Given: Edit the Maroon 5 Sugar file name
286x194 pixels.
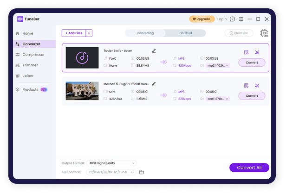Looking at the screenshot, I should coord(154,84).
